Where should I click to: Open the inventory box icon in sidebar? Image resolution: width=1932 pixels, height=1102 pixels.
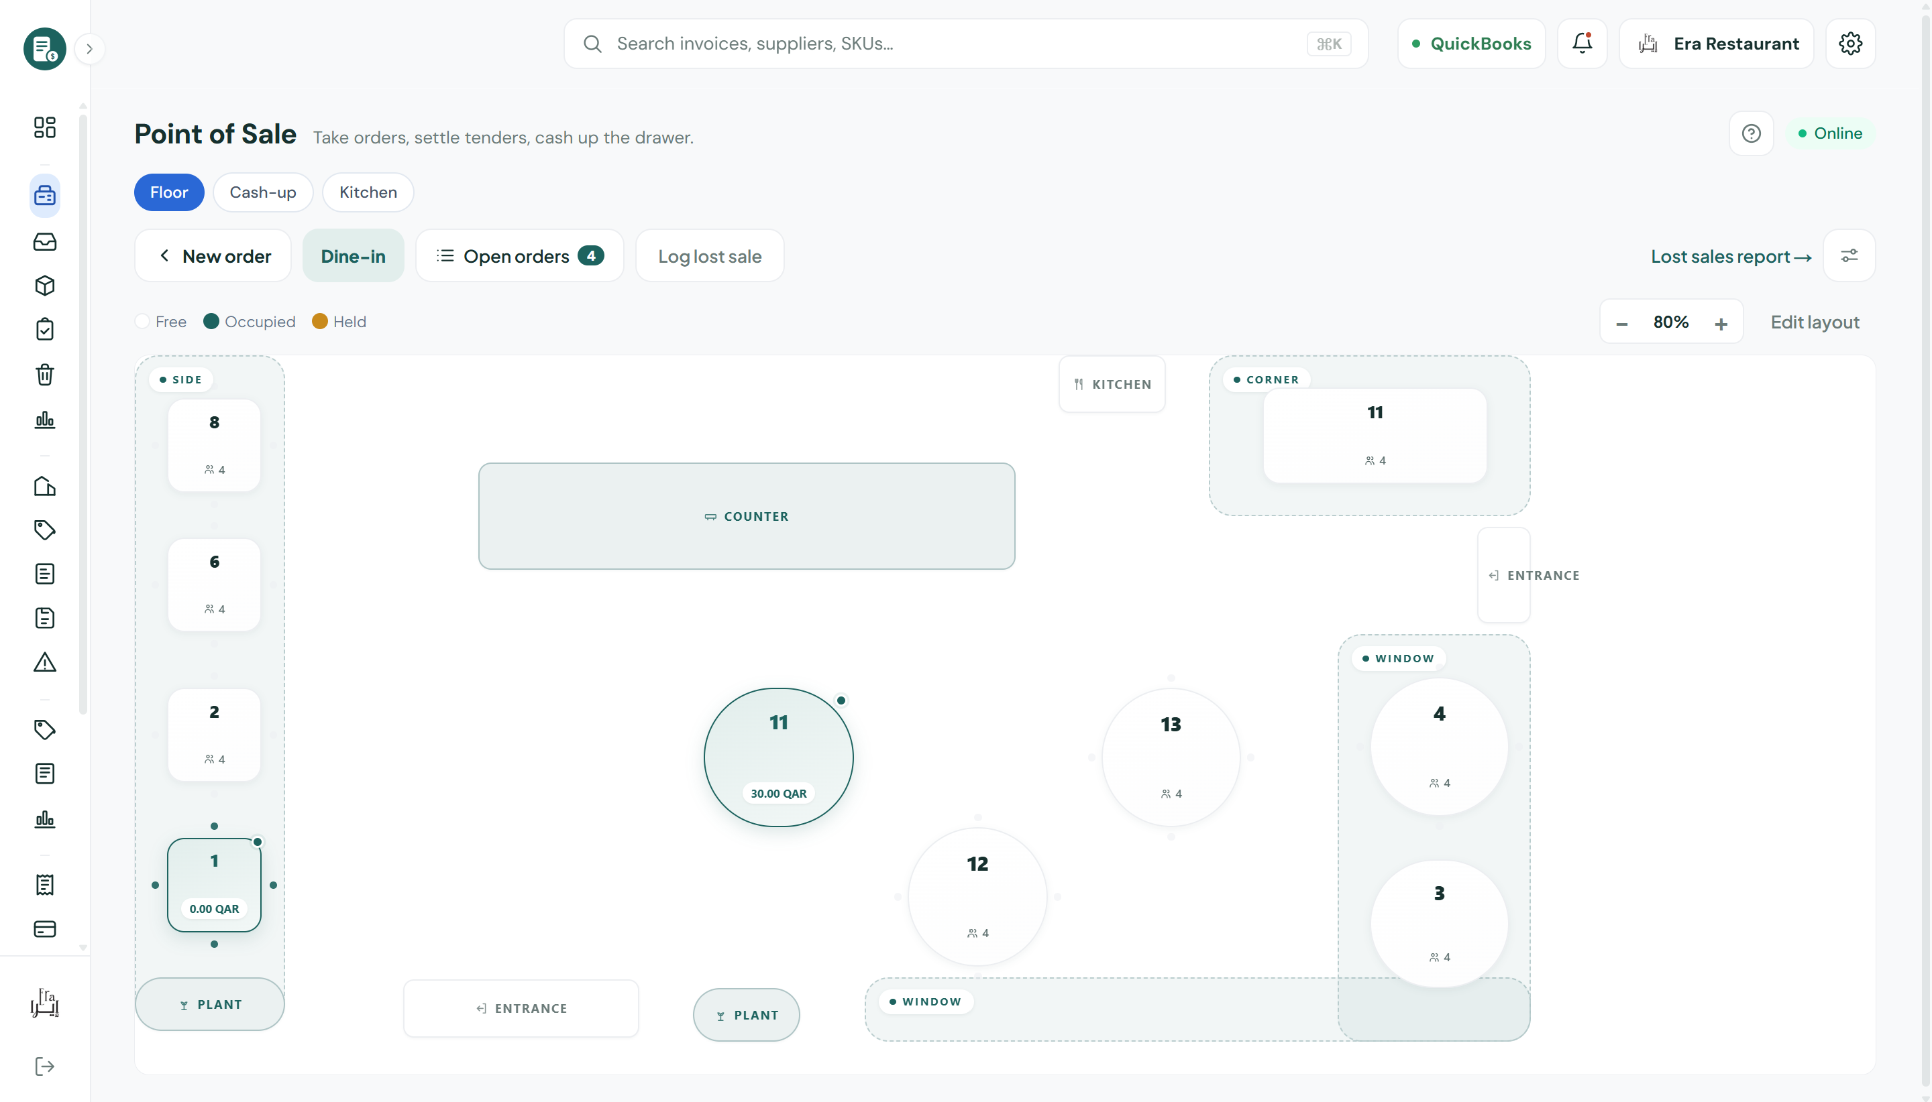(x=45, y=286)
